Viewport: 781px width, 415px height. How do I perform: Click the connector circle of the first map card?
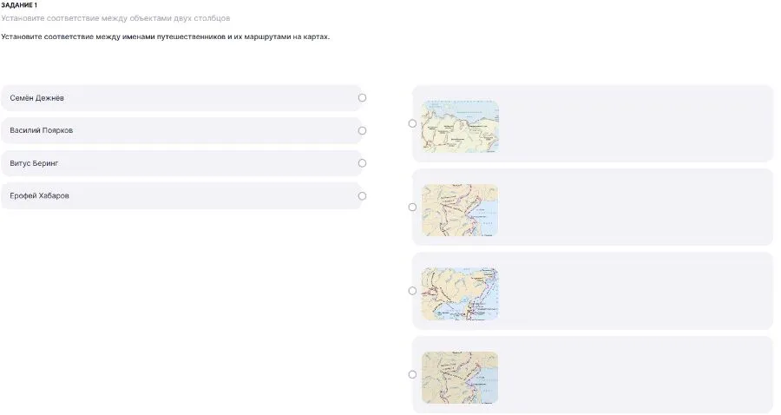tap(412, 123)
